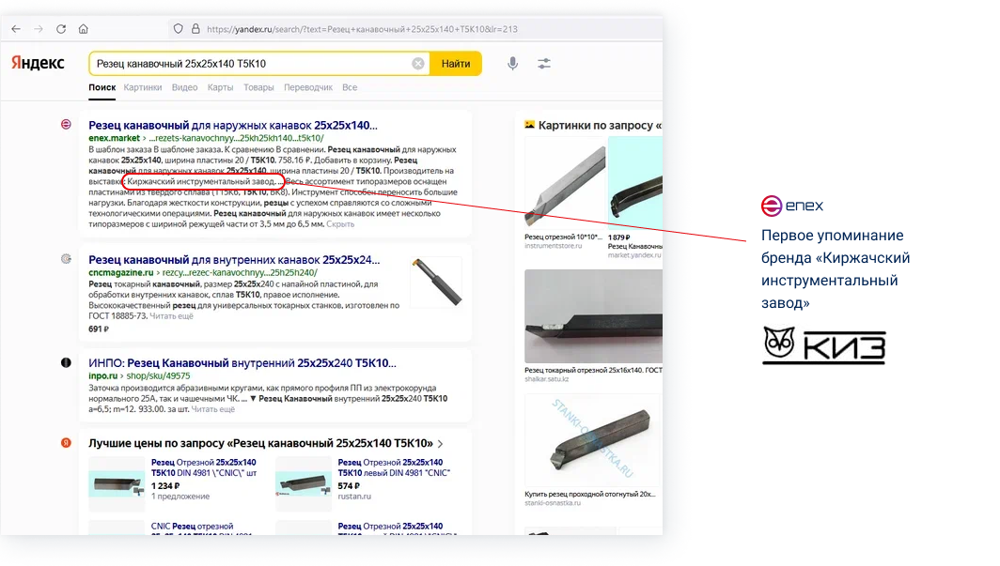This screenshot has width=1000, height=566.
Task: Click the cncmagazine result cutter thumbnail
Action: click(437, 282)
